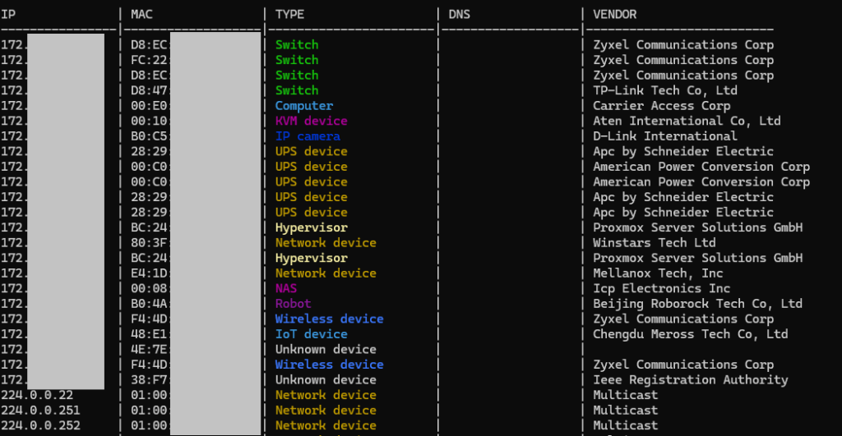842x436 pixels.
Task: Select "Network device" in the Winstars row
Action: pos(326,243)
